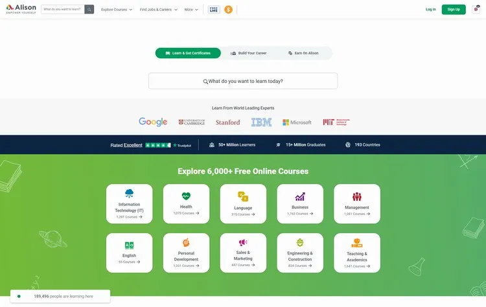Viewport: 486px width, 307px height.
Task: Click the MIT logo
Action: [336, 122]
